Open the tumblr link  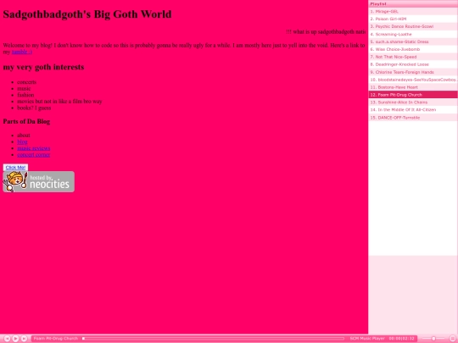(x=22, y=52)
